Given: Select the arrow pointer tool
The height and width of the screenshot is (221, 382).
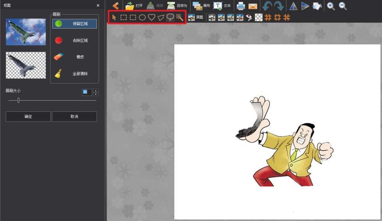Looking at the screenshot, I should point(114,17).
